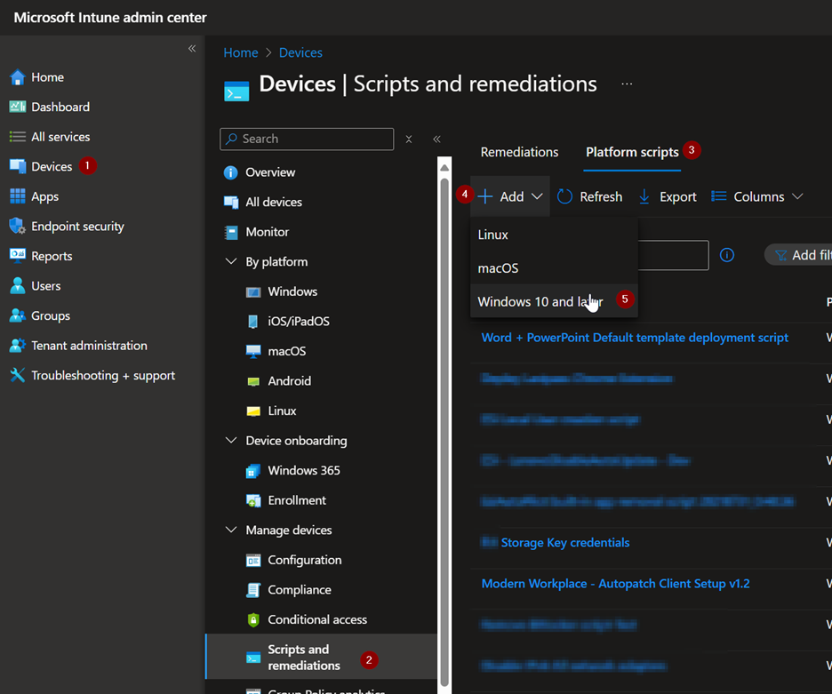
Task: Click the scrollbar up arrow in Devices menu
Action: [x=444, y=168]
